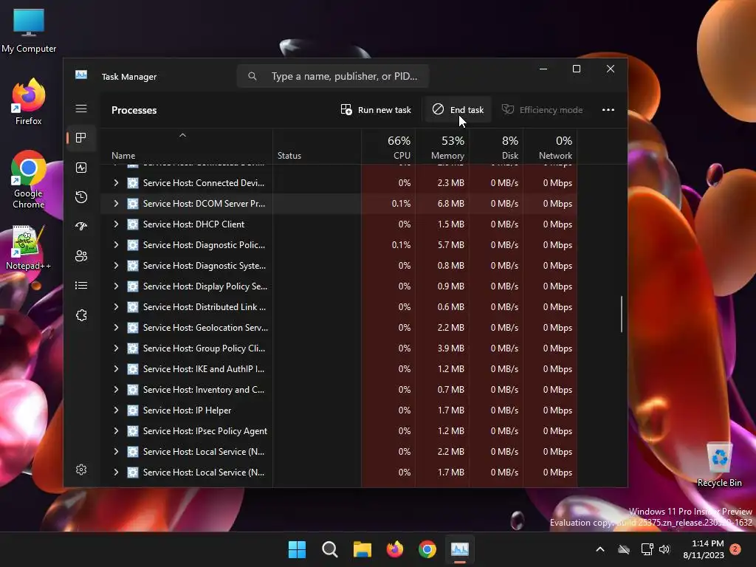Open the Users sidebar icon
Viewport: 756px width, 567px height.
point(81,255)
